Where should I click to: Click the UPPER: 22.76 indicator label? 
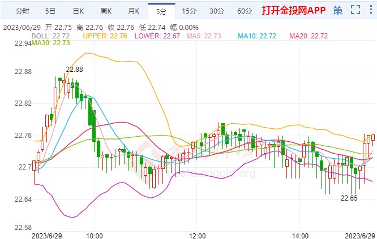pos(105,36)
